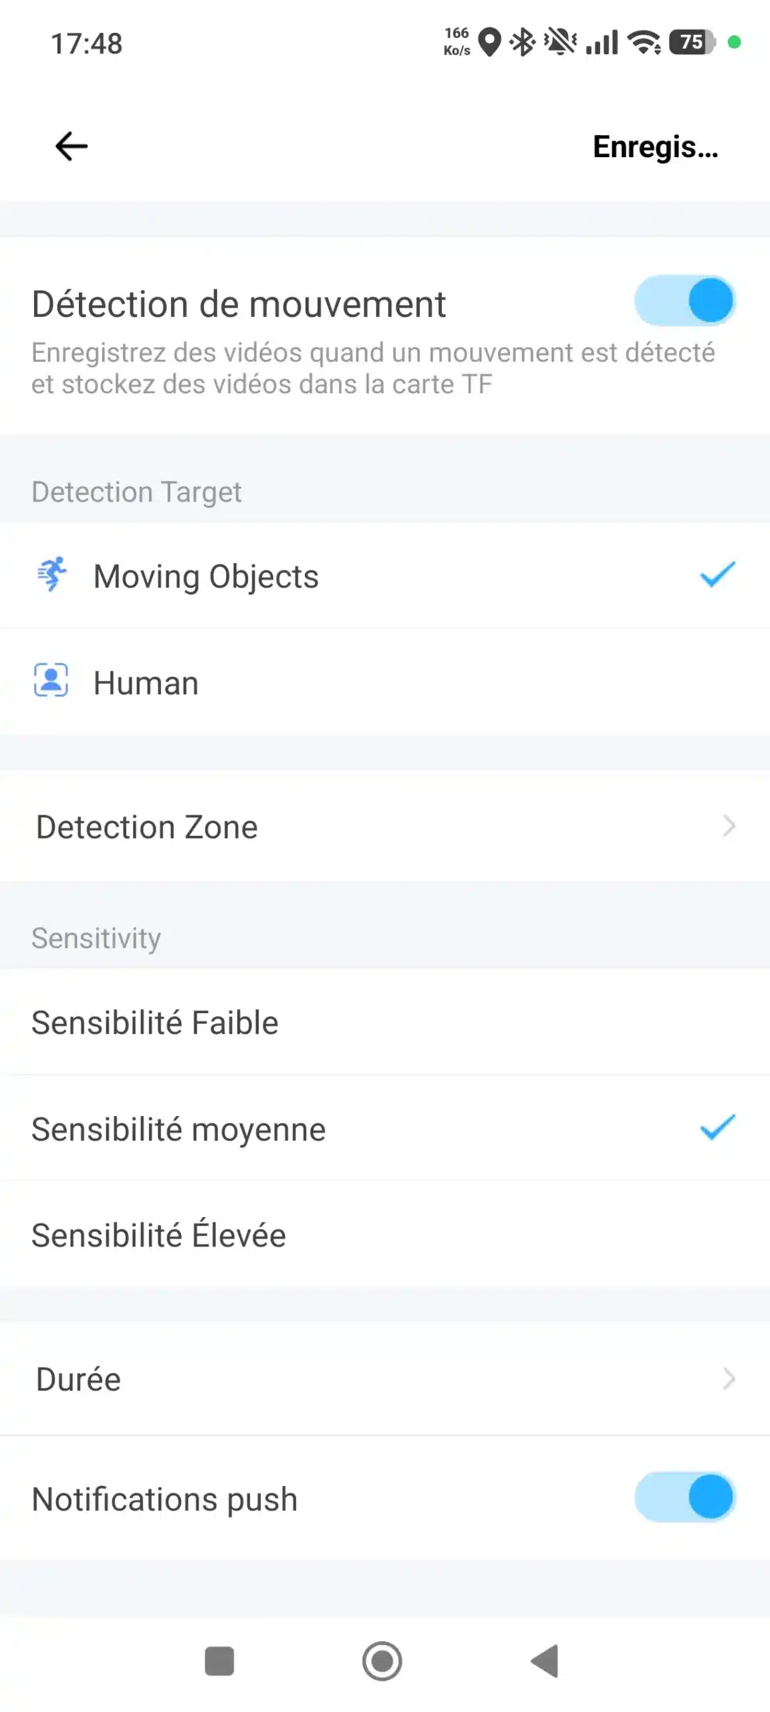Tap the Android back triangle icon
This screenshot has width=770, height=1712.
tap(545, 1661)
